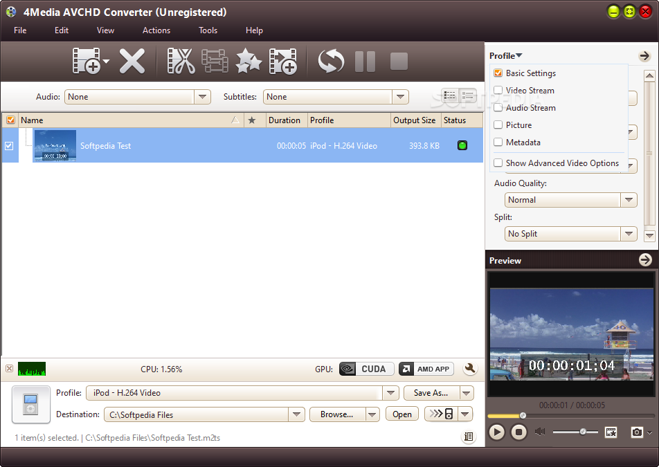Sort by the Duration column header
659x467 pixels.
point(286,120)
